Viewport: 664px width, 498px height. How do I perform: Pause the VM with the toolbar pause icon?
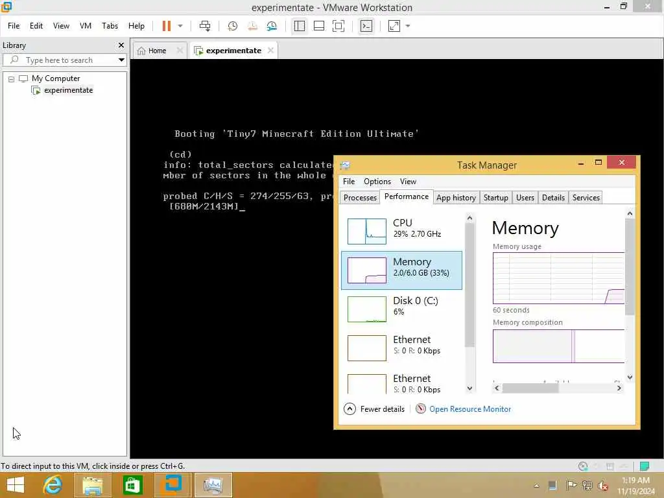click(167, 26)
